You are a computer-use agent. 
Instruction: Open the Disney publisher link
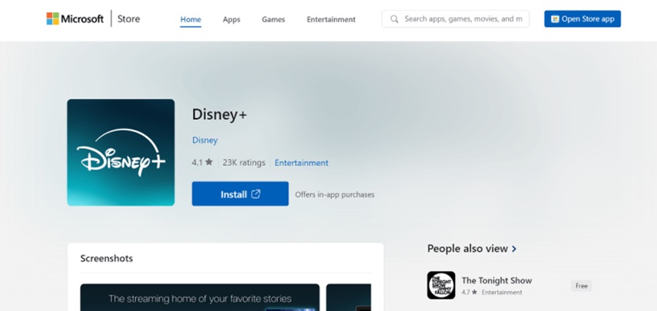pos(204,141)
